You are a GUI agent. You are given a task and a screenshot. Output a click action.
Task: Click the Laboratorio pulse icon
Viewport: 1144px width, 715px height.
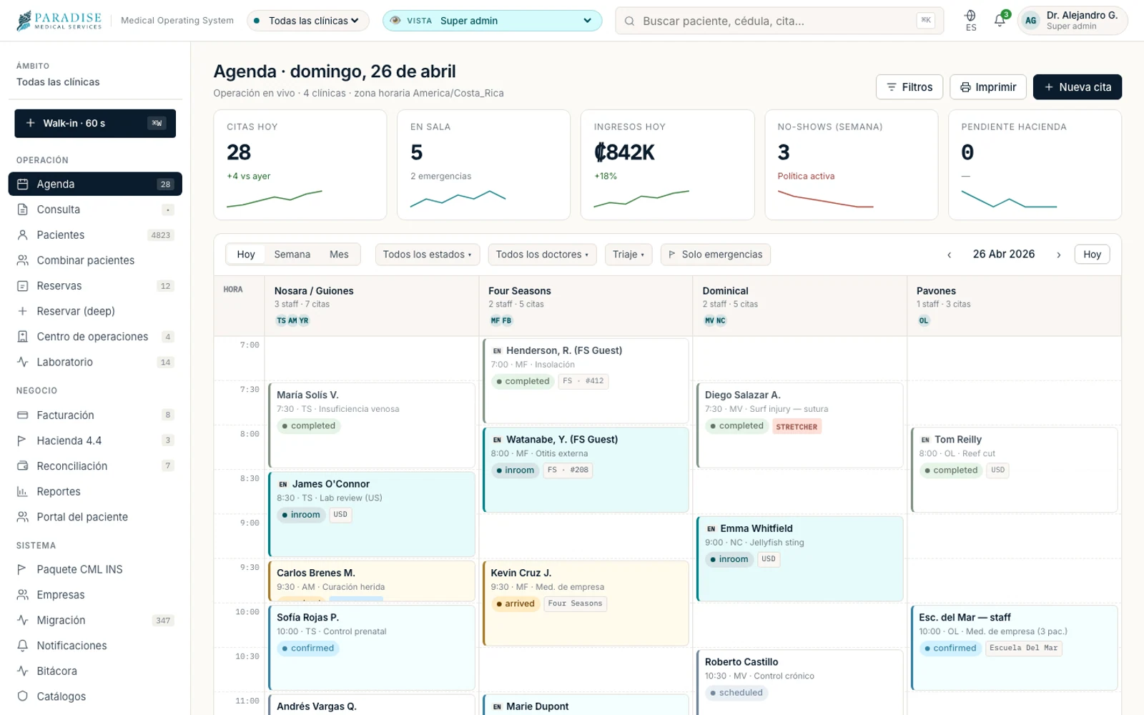(x=22, y=362)
